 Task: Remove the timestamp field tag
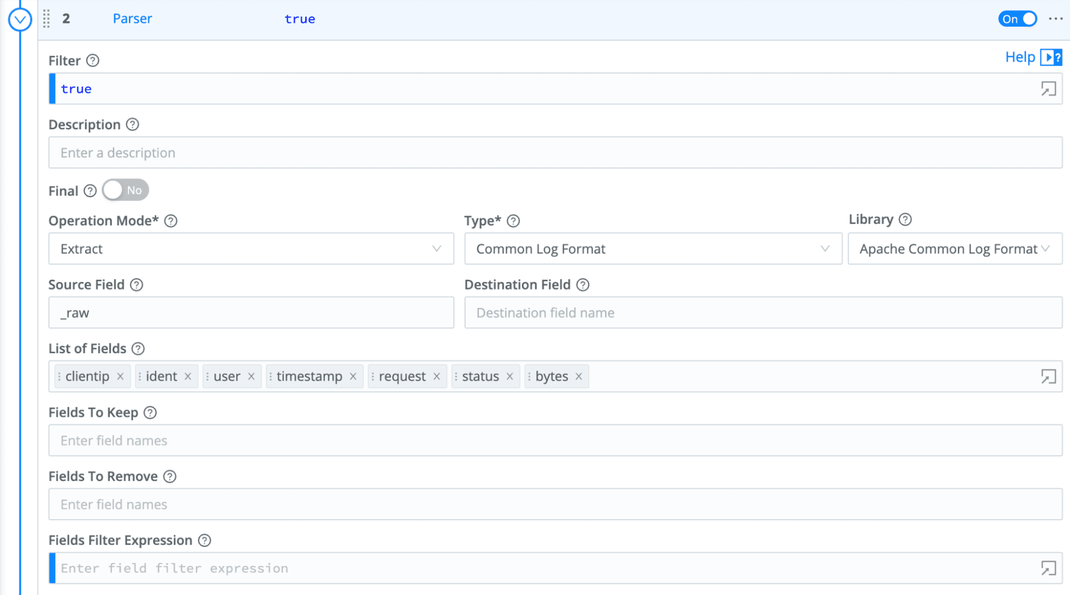click(353, 376)
